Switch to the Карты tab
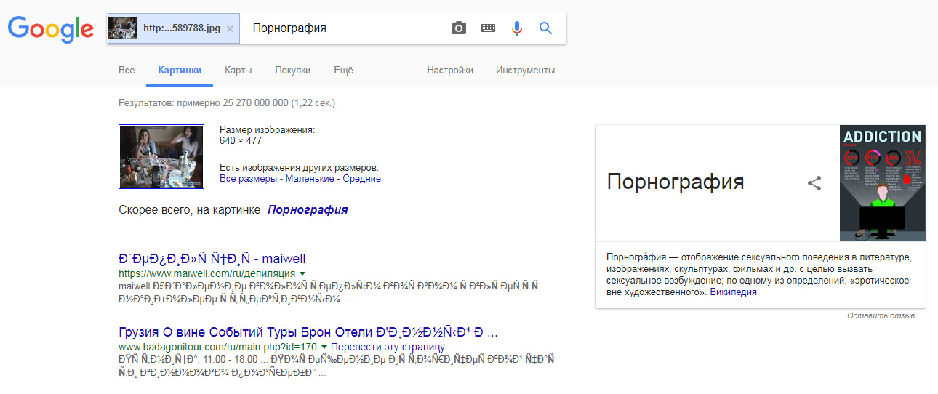This screenshot has height=394, width=938. pyautogui.click(x=238, y=71)
